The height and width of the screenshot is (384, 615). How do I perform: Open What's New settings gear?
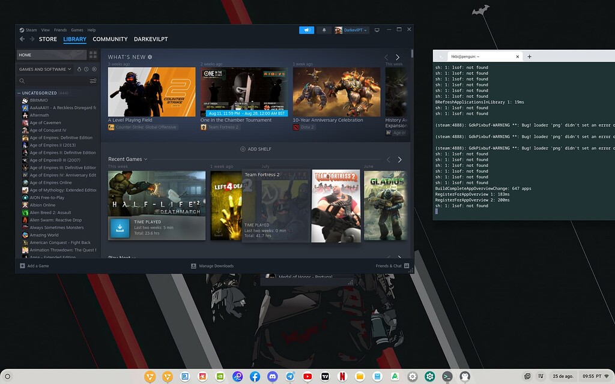click(x=150, y=57)
